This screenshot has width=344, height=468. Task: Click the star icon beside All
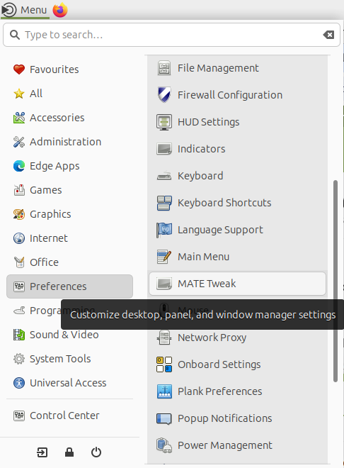tap(19, 94)
